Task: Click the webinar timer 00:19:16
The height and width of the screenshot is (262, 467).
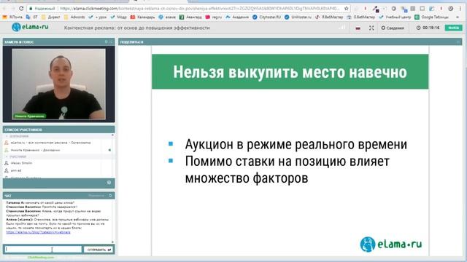Action: (428, 28)
